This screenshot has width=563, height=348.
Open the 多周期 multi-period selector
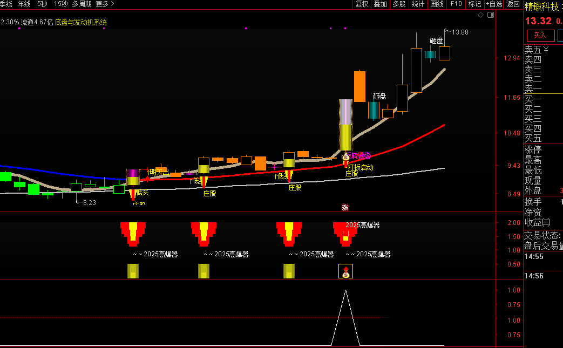[x=82, y=4]
